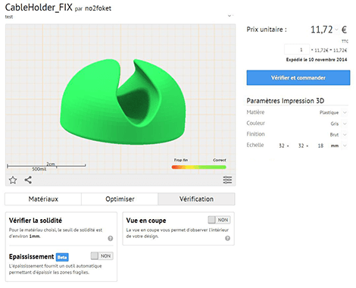
Task: Click the Epaississement heading
Action: [x=31, y=257]
